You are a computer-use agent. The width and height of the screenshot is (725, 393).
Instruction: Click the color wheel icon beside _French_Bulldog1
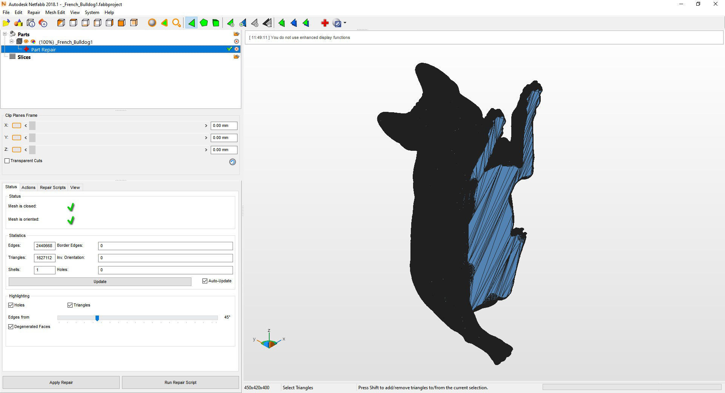point(33,42)
